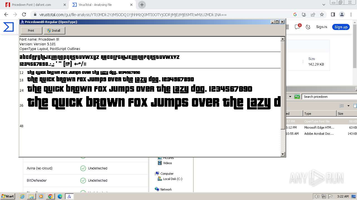Viewport: 357px width, 200px height.
Task: Click font viewer taskbar button
Action: coord(69,196)
